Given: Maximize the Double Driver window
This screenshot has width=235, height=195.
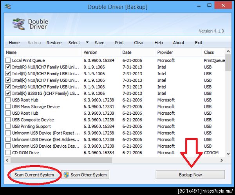Looking at the screenshot, I should point(209,5).
